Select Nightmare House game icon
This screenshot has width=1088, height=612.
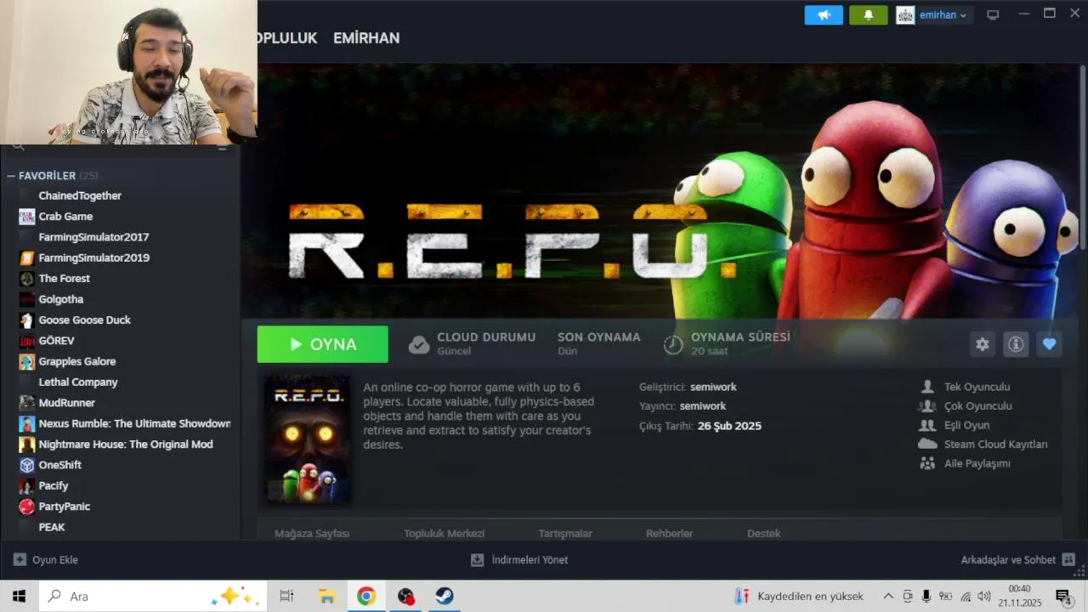(27, 445)
